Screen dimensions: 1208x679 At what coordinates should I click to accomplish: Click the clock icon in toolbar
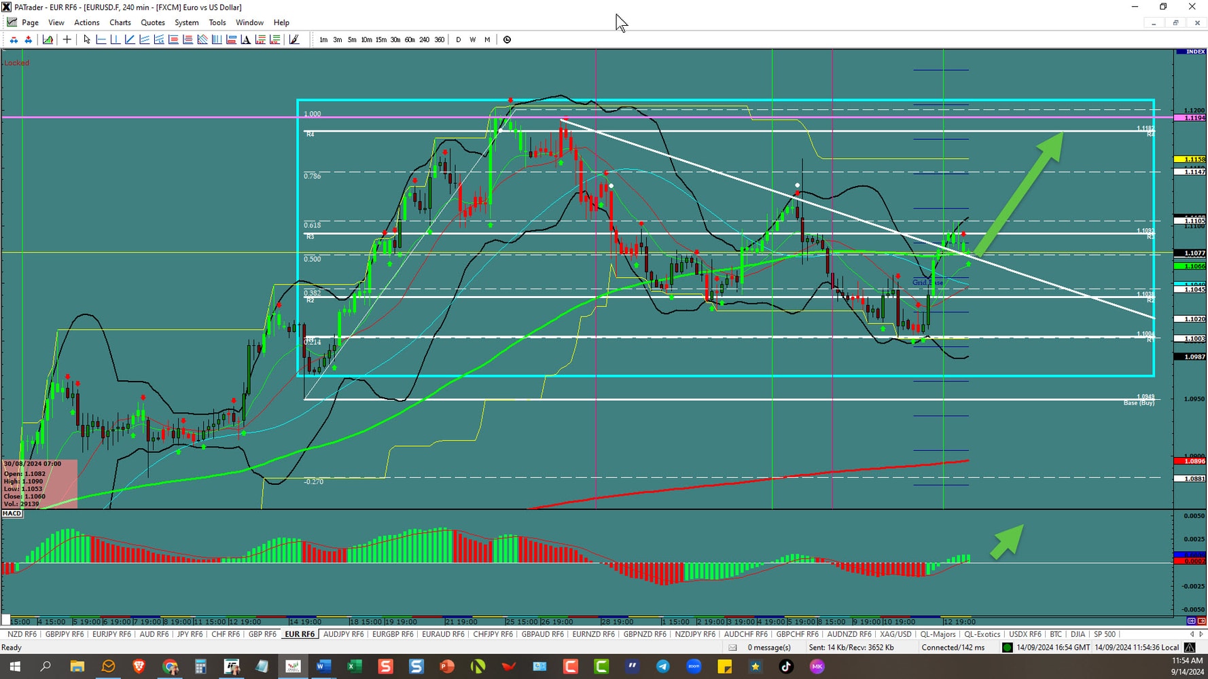tap(507, 39)
